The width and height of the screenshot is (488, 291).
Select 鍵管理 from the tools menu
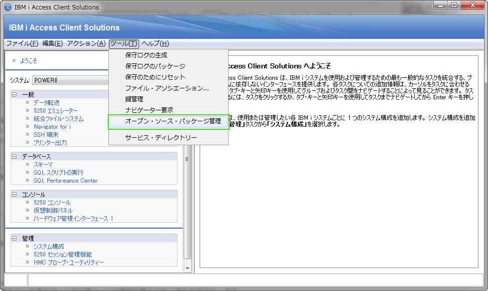pos(168,99)
